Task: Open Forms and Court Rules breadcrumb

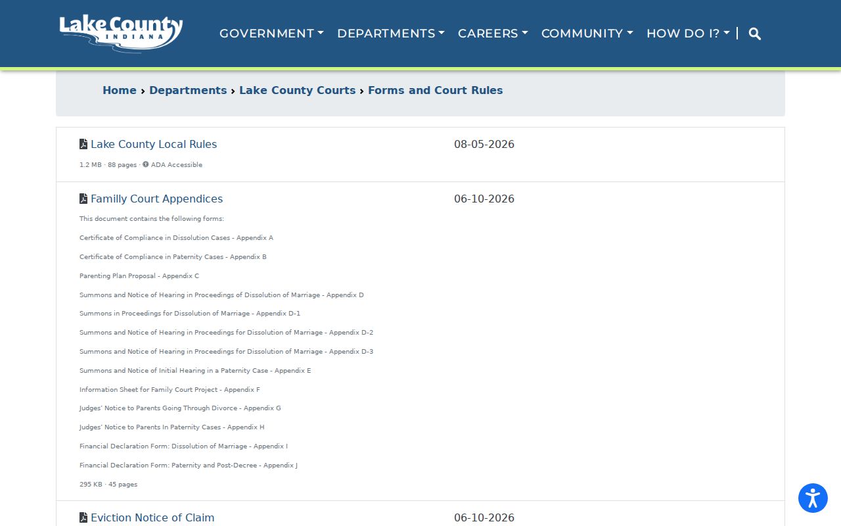Action: click(x=436, y=90)
